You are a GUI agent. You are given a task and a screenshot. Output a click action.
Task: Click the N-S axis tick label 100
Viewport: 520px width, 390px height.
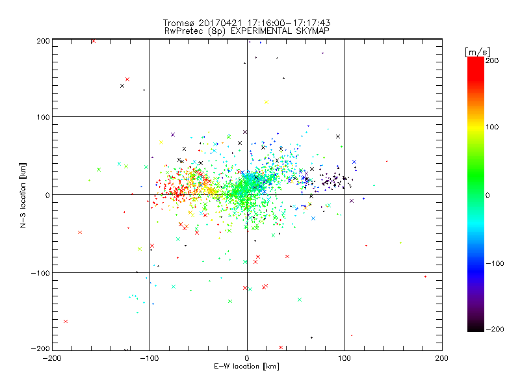pyautogui.click(x=43, y=117)
